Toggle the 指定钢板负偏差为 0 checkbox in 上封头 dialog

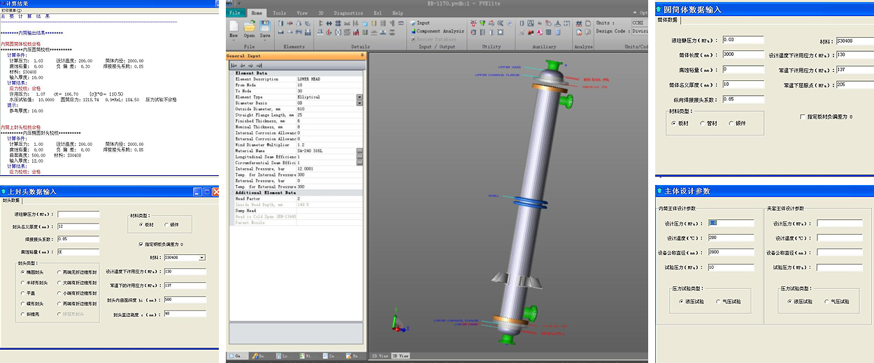tap(142, 244)
